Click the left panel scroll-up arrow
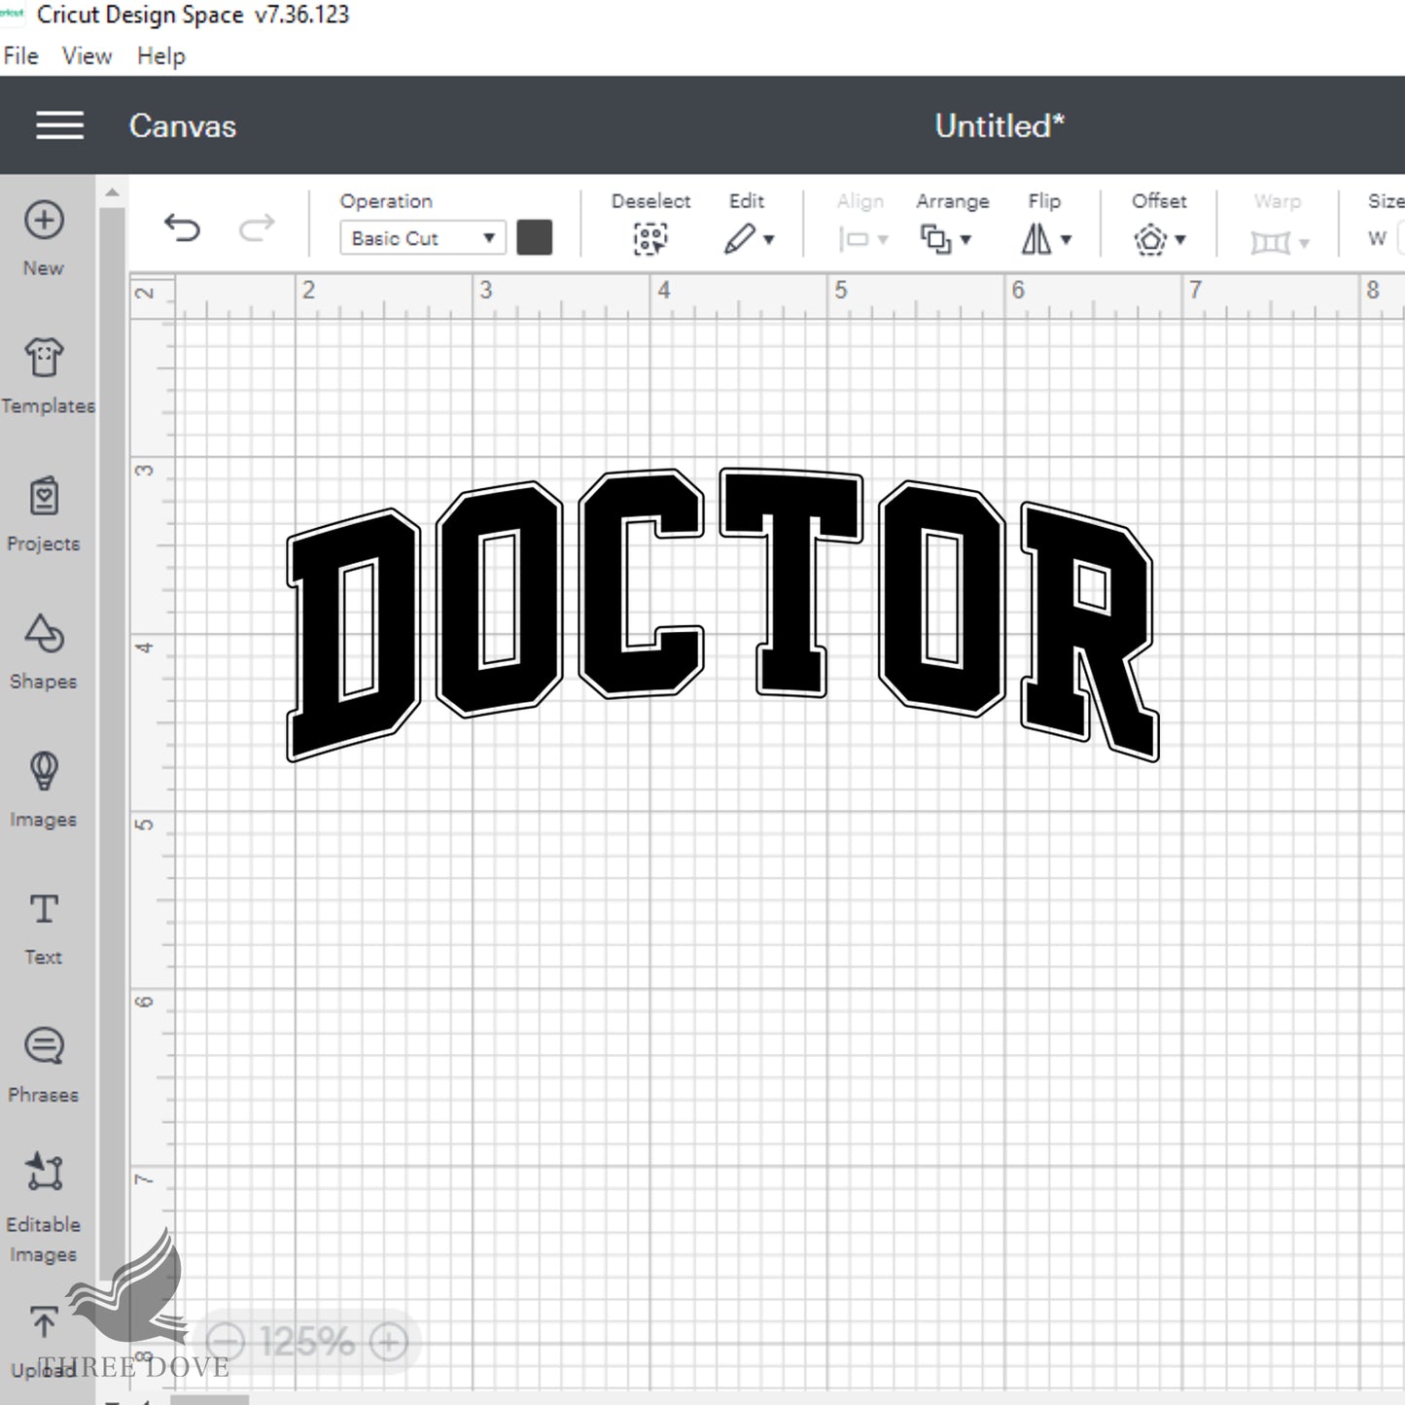Image resolution: width=1405 pixels, height=1405 pixels. (112, 193)
